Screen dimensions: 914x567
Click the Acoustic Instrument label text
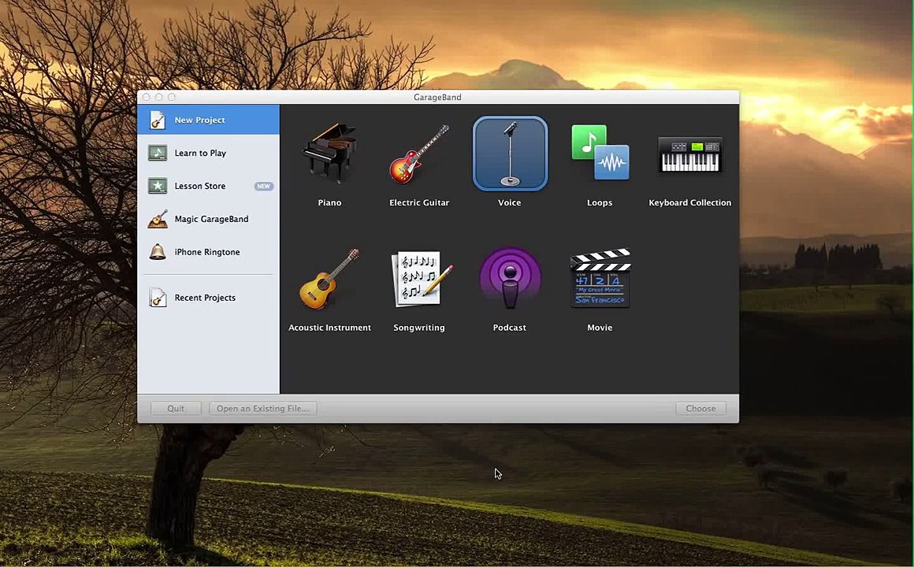[330, 328]
